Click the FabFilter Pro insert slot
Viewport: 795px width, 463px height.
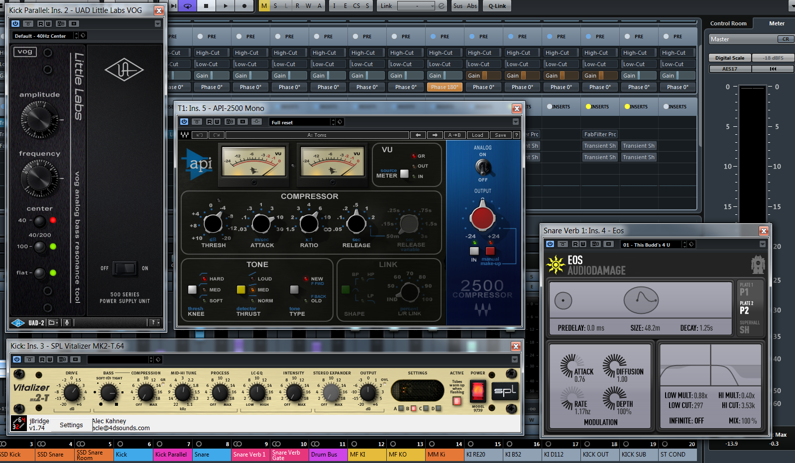600,134
